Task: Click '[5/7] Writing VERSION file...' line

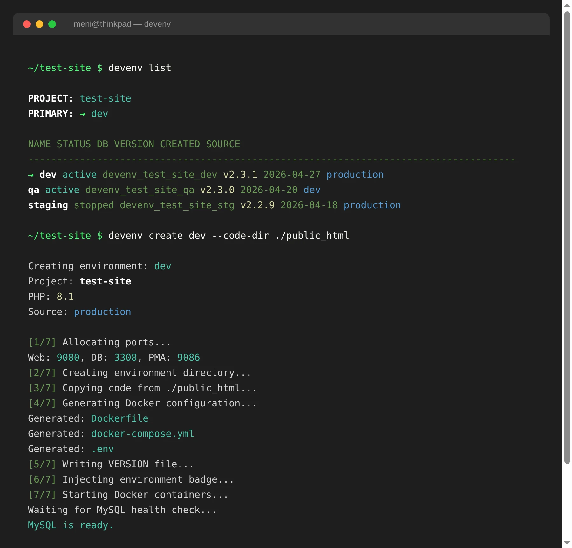Action: (x=111, y=464)
